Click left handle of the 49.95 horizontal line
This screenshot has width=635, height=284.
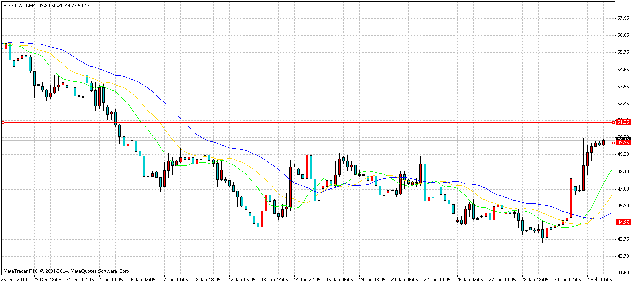tap(3, 143)
